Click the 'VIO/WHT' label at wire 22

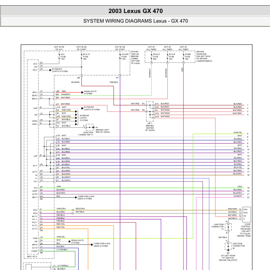pos(238,196)
